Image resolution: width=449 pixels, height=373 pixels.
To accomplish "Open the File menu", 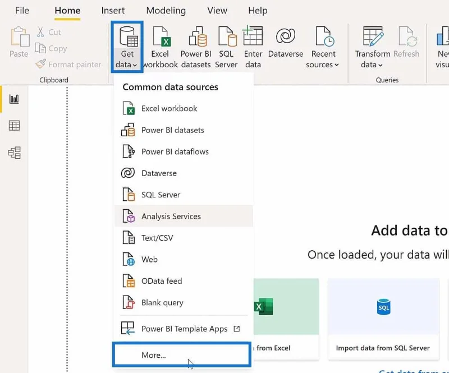I will tap(22, 10).
